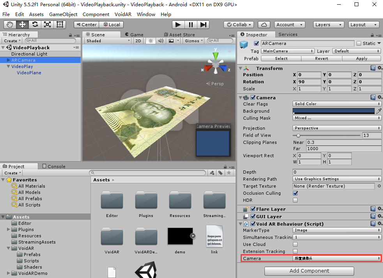The height and width of the screenshot is (278, 383).
Task: Click the Pause button
Action: (191, 25)
